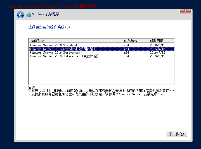Click the x64 cell of Datacenter (桌面体验) row

click(x=126, y=56)
